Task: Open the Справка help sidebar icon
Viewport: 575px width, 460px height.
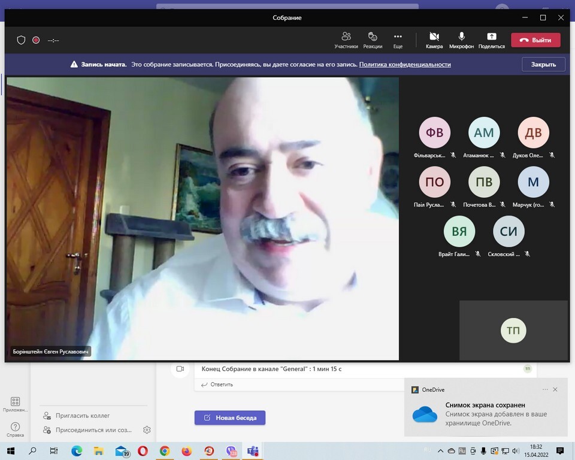Action: [x=15, y=429]
